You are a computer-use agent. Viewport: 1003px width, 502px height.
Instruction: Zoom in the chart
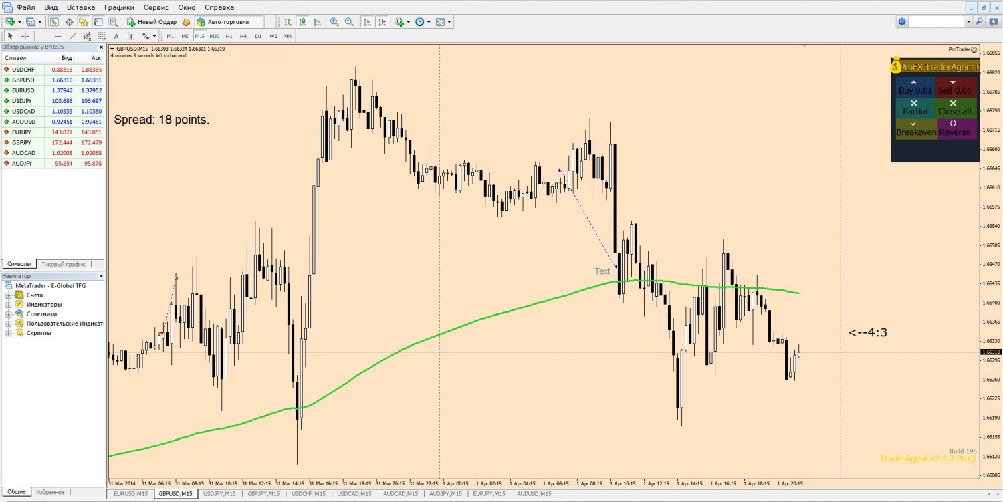click(334, 22)
